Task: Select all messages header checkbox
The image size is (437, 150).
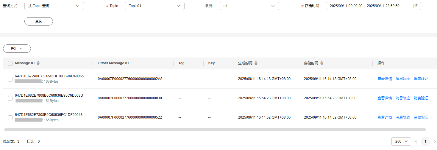Action: [10, 63]
